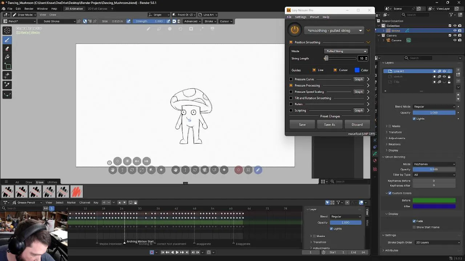Click the Discard preset changes button
This screenshot has height=261, width=465.
pos(357,125)
